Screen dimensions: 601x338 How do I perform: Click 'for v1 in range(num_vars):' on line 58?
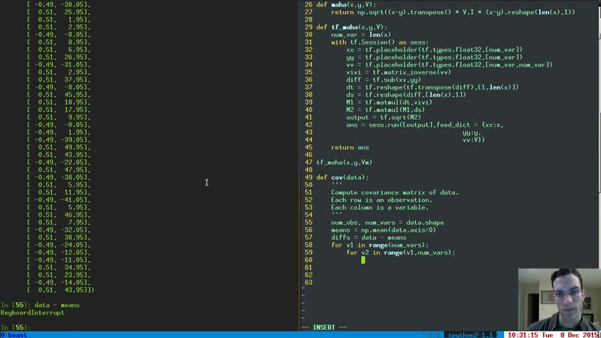click(x=380, y=245)
